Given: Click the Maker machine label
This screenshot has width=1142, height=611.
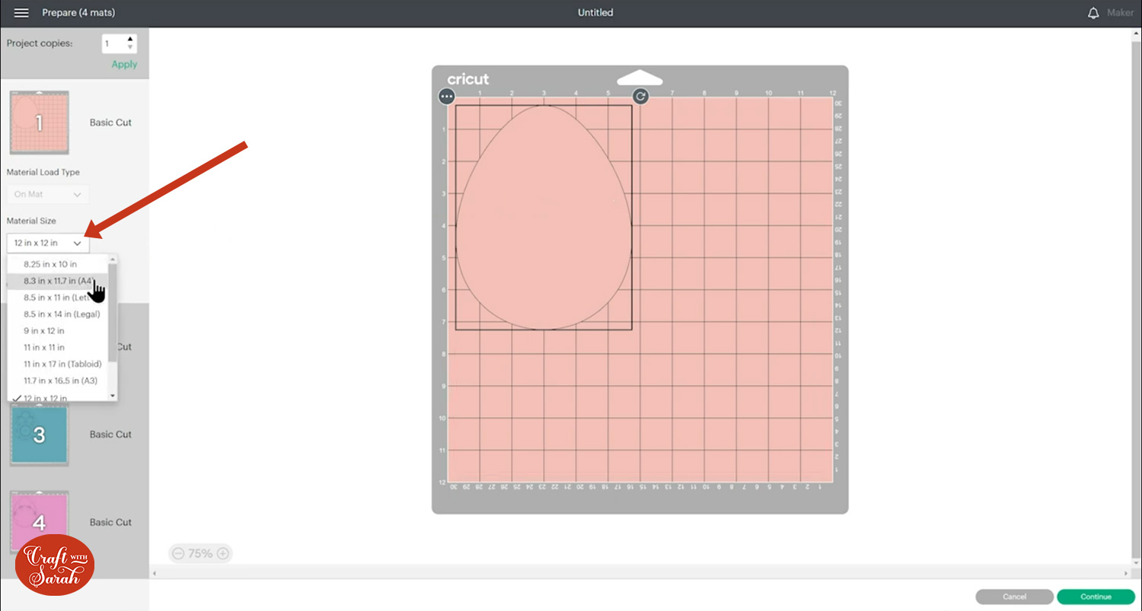Looking at the screenshot, I should [x=1121, y=13].
